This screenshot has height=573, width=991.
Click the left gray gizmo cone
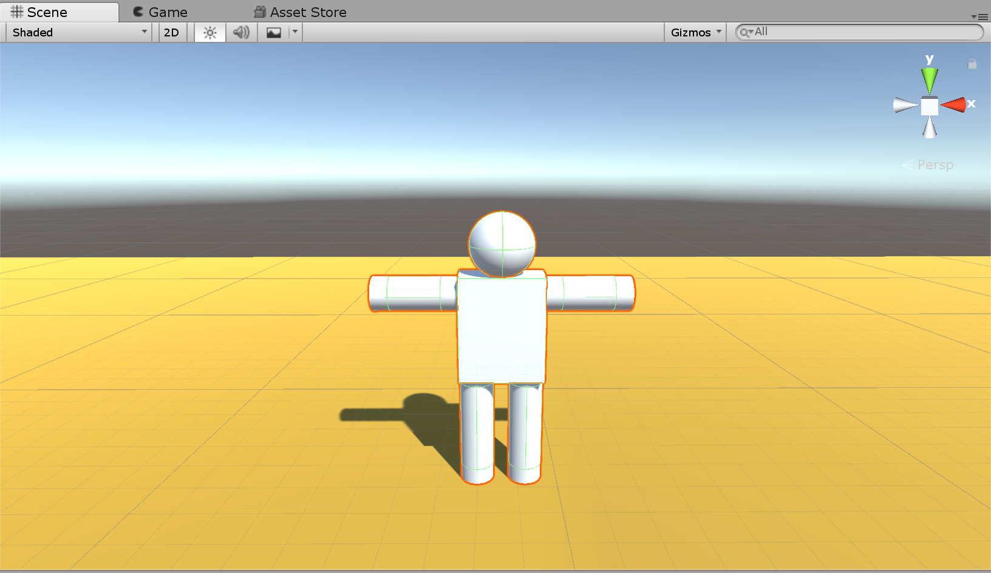(905, 106)
